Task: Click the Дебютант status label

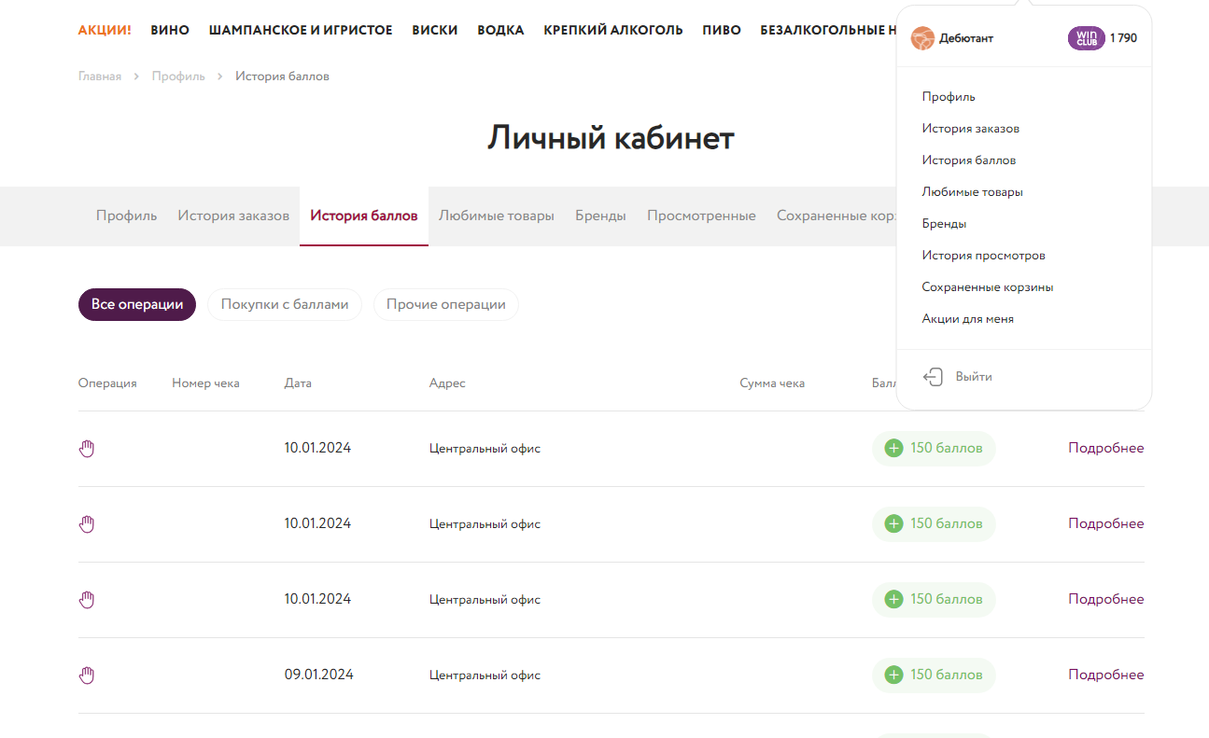Action: point(966,38)
